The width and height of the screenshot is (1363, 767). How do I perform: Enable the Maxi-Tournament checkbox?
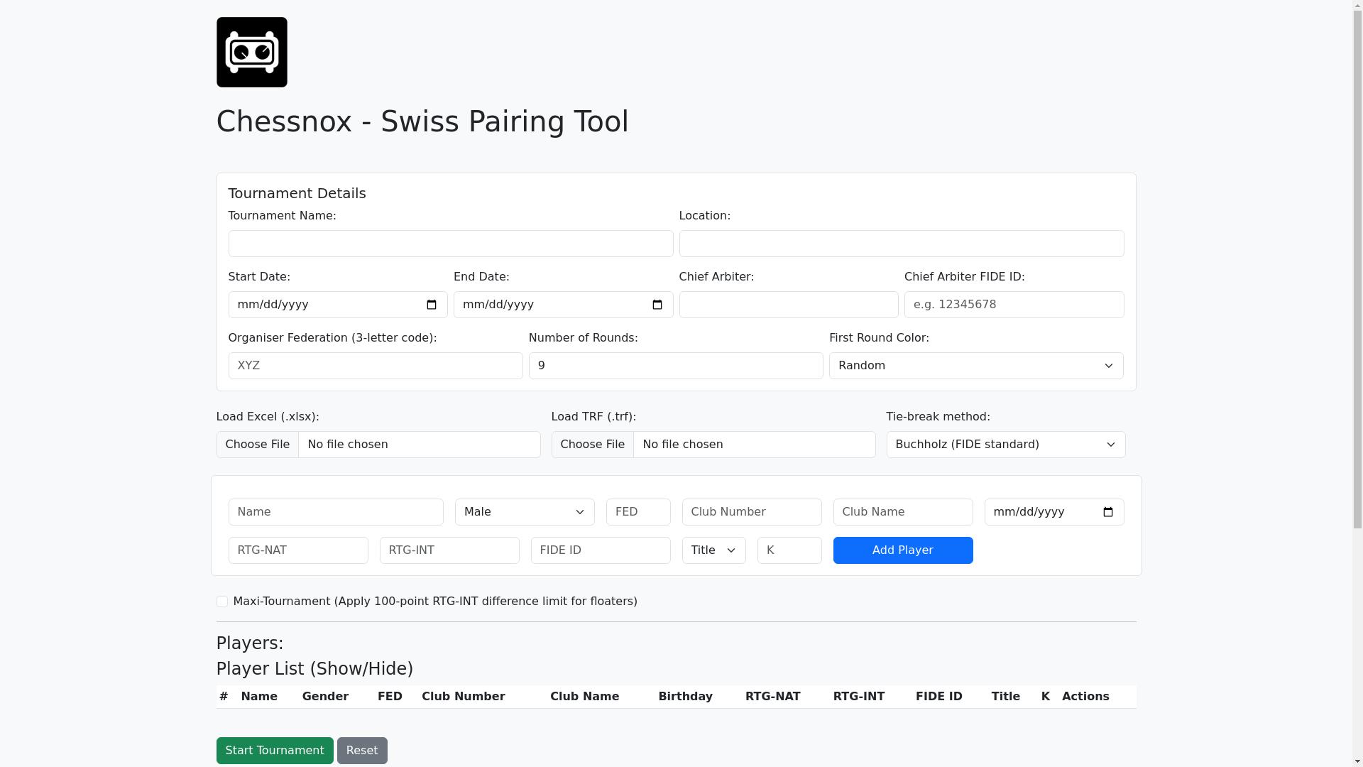(222, 602)
